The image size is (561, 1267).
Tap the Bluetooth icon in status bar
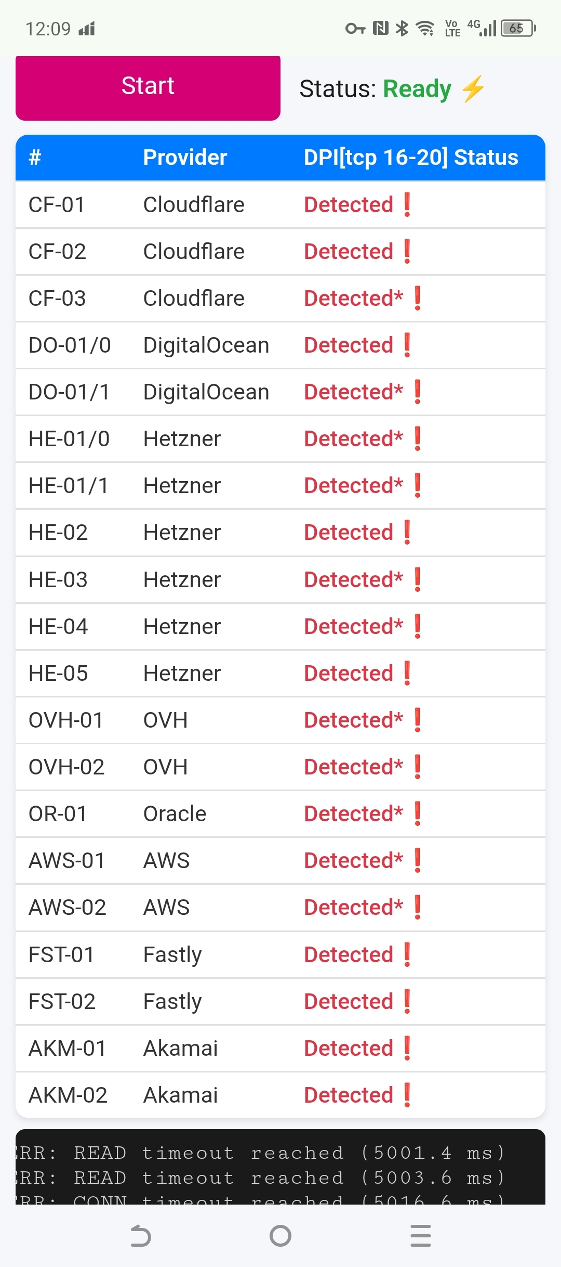click(402, 28)
